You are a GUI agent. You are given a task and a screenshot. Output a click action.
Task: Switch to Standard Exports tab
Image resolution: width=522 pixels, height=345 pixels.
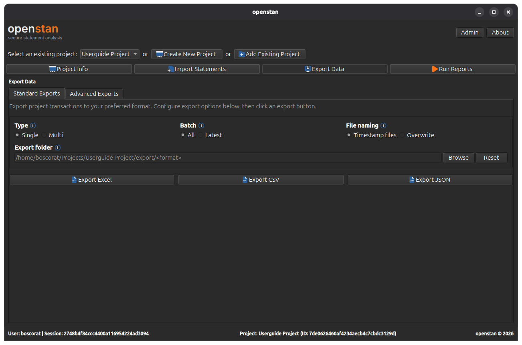pyautogui.click(x=36, y=93)
